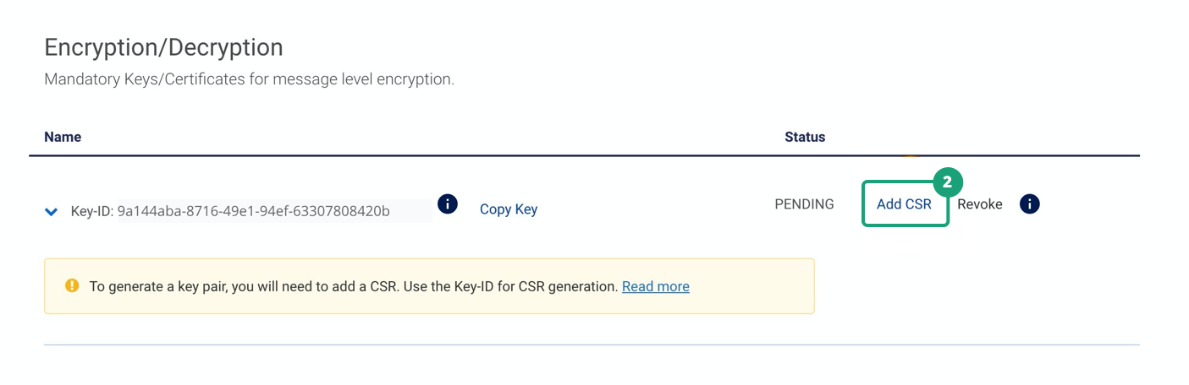Click the info icon beside the Key-ID

(448, 203)
